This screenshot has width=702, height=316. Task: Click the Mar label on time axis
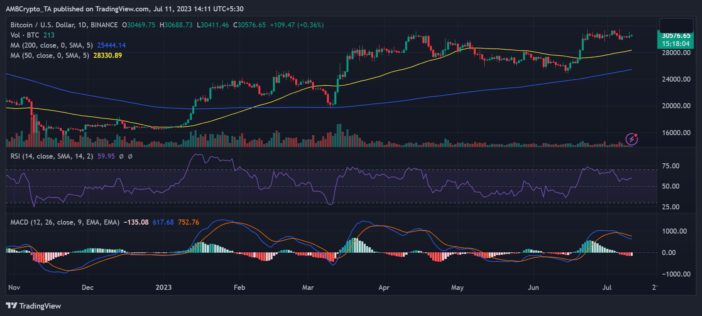point(308,287)
